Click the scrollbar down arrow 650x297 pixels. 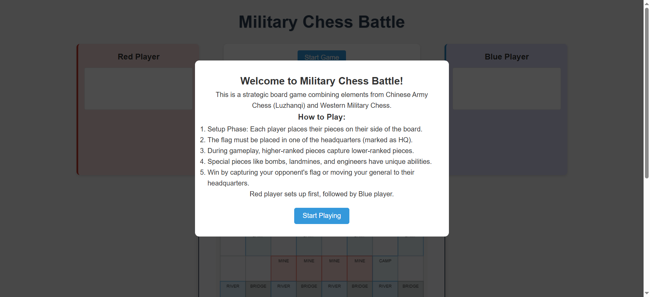(647, 294)
